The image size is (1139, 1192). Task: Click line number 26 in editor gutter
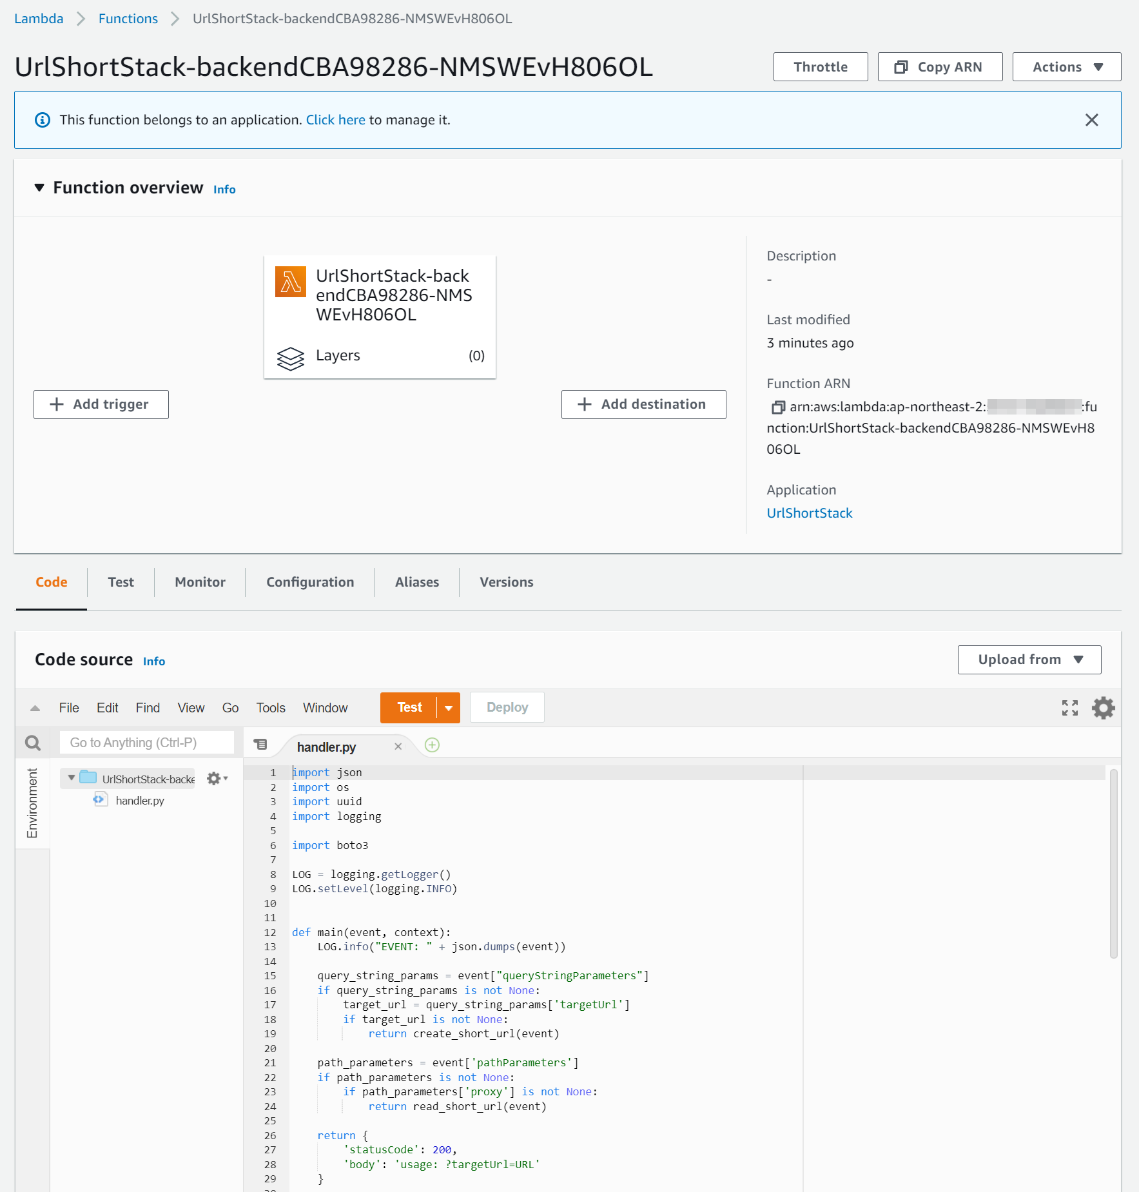point(270,1135)
